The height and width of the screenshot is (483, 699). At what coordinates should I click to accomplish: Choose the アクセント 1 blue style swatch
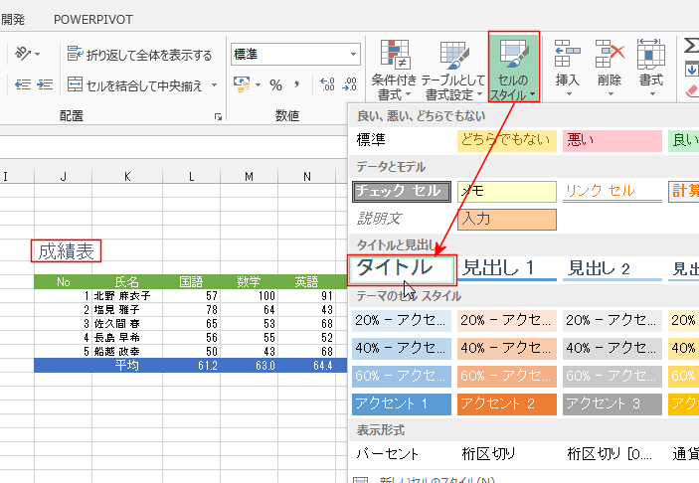pyautogui.click(x=402, y=404)
